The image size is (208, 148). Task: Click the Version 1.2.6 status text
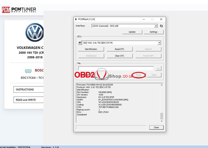(50, 147)
